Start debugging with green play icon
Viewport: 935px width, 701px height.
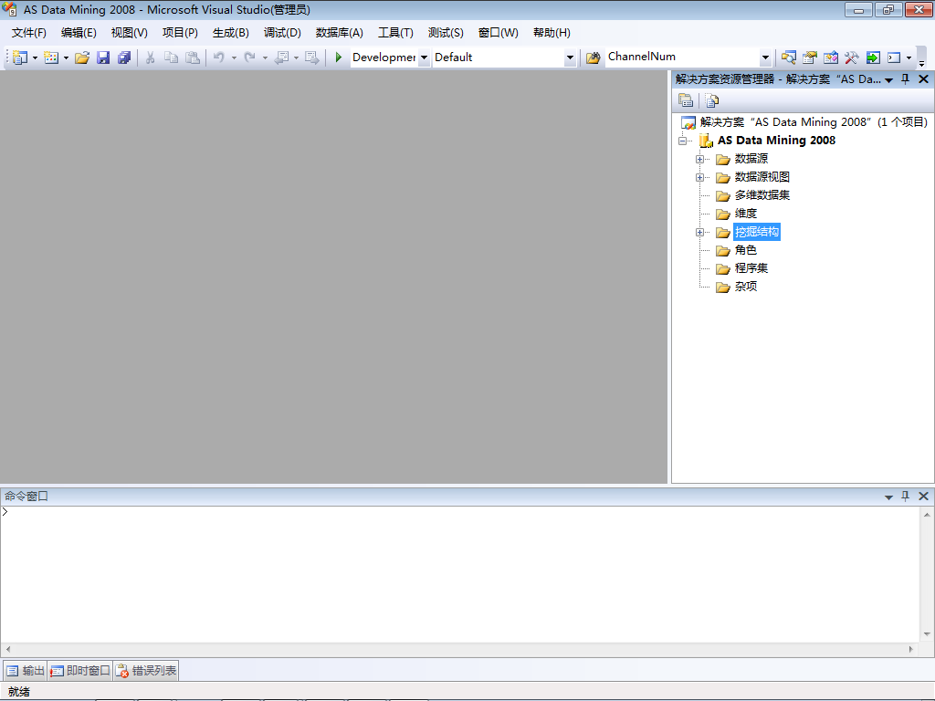(338, 58)
